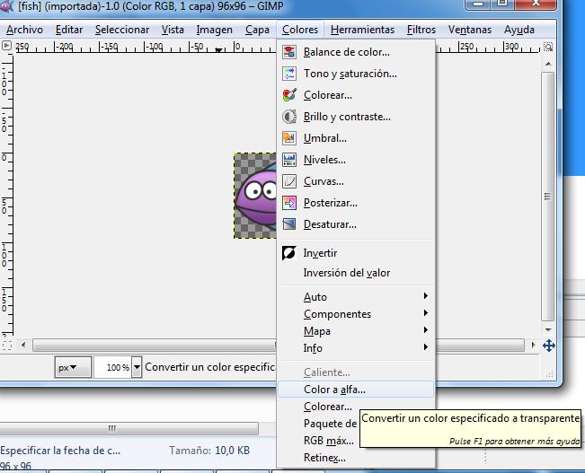Click the GIMP logo in the title bar

[x=6, y=6]
